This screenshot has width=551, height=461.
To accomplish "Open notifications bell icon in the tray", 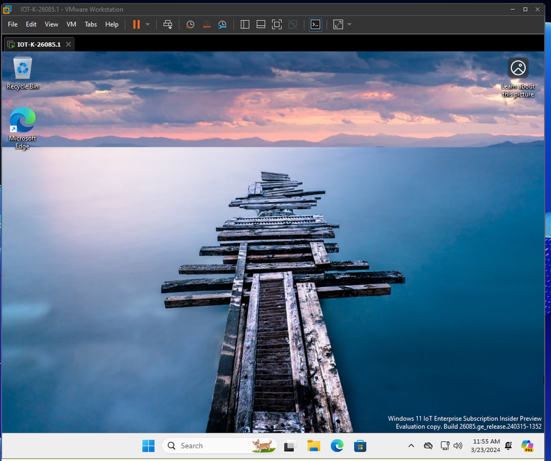I will 508,446.
